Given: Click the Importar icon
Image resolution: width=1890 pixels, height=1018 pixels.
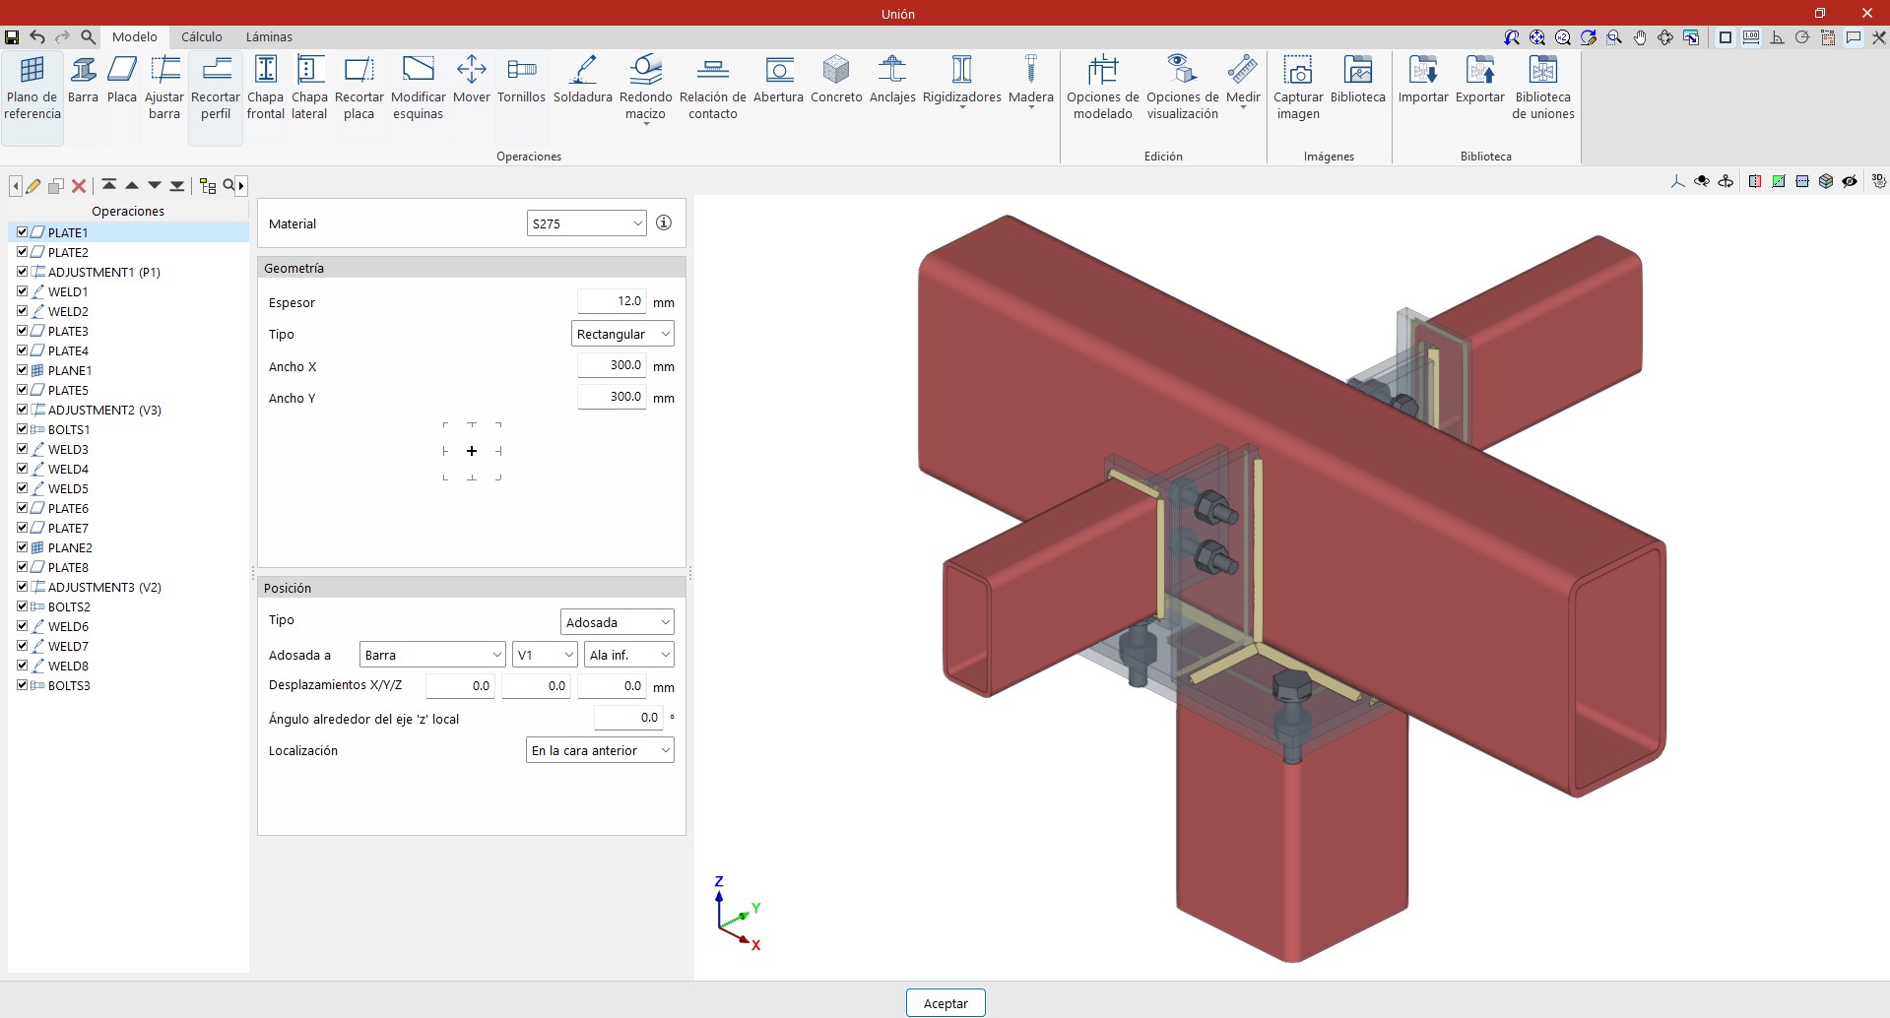Looking at the screenshot, I should coord(1423,81).
